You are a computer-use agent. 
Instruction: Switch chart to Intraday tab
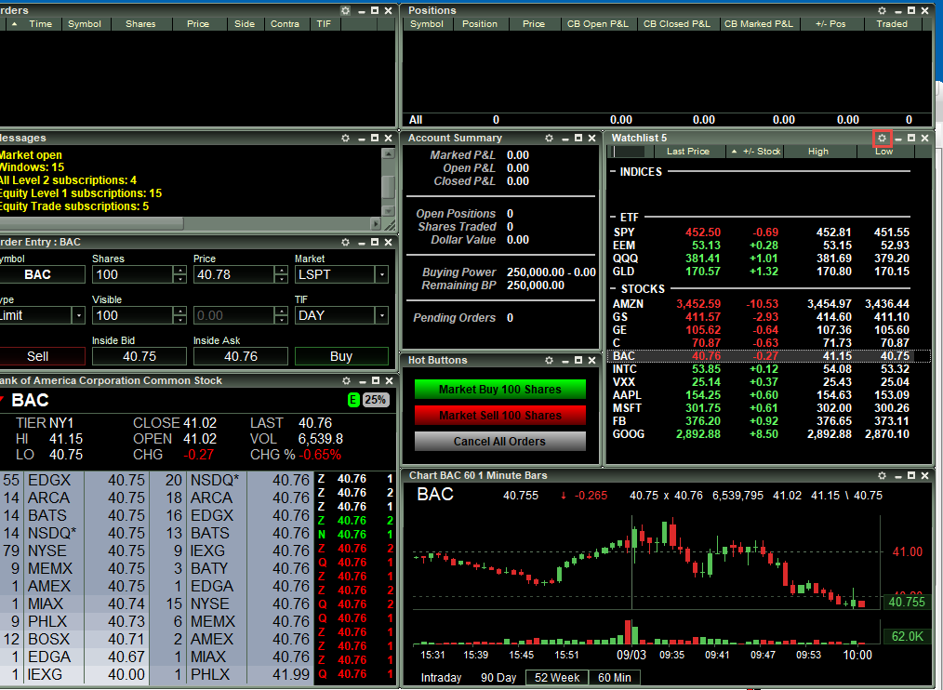point(441,677)
